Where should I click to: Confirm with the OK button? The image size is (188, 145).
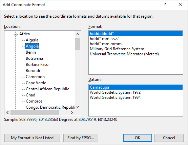click(x=138, y=138)
